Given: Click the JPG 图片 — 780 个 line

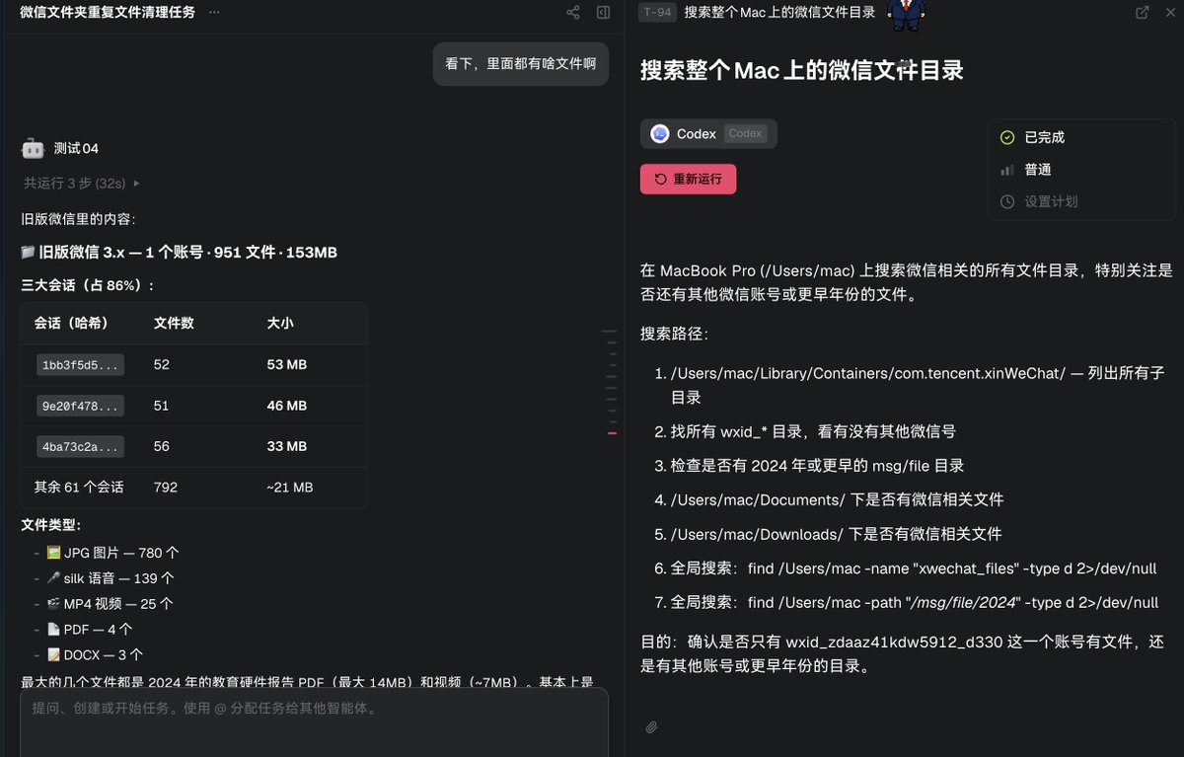Looking at the screenshot, I should [x=112, y=553].
